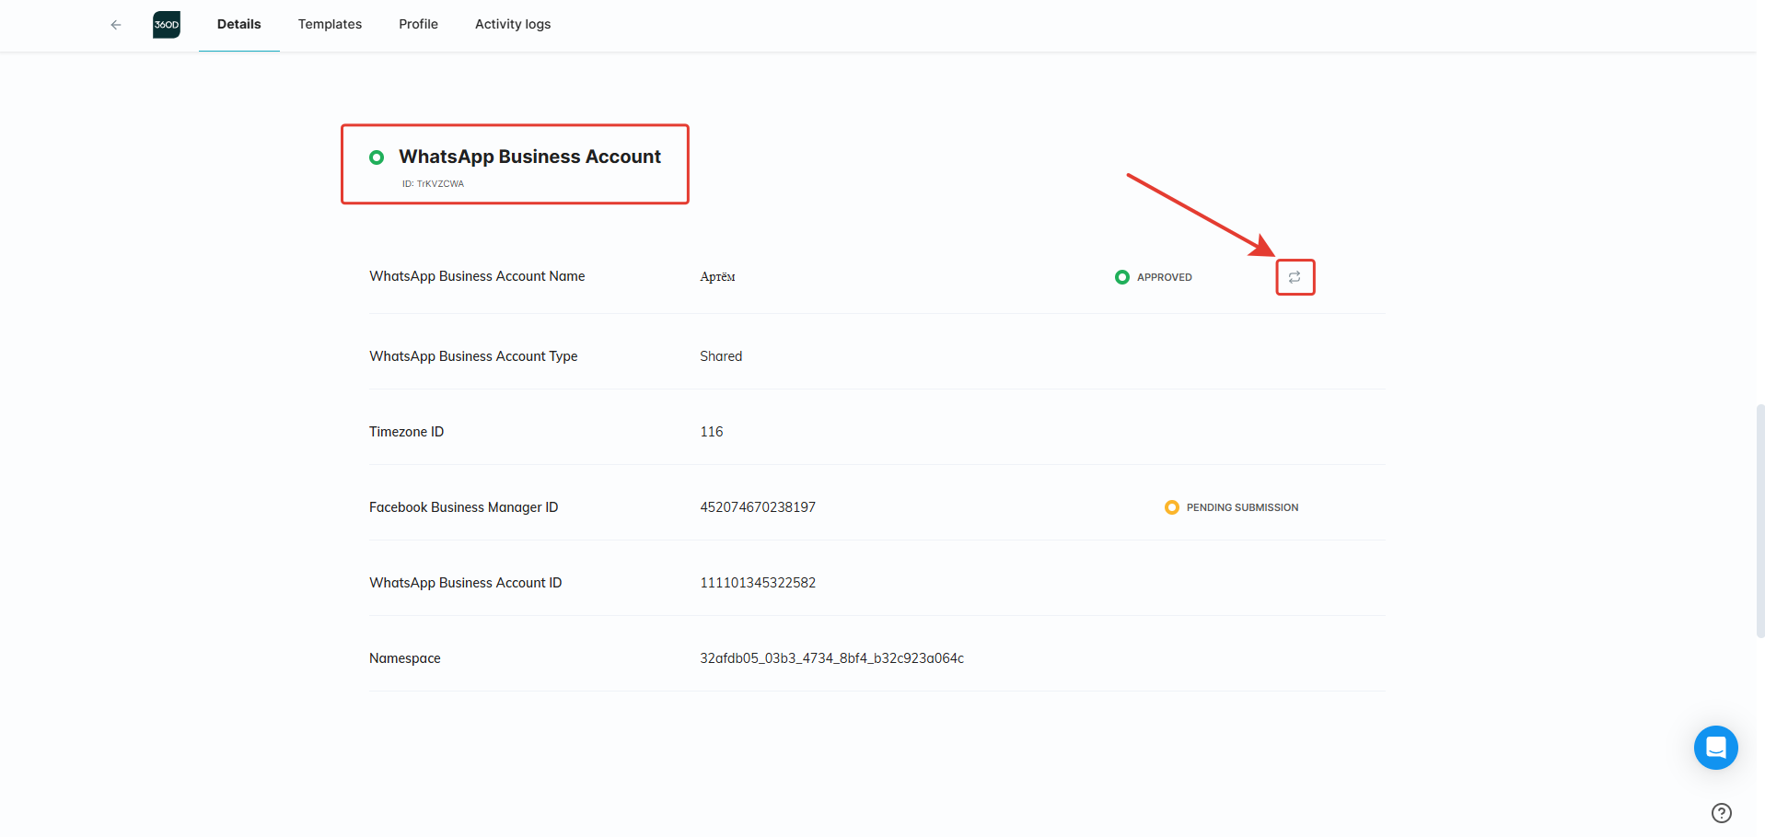The height and width of the screenshot is (837, 1765).
Task: Go to the Activity logs tab
Action: point(513,25)
